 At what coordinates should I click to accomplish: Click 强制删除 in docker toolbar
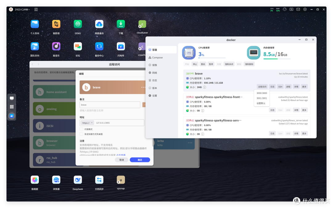tap(249, 64)
